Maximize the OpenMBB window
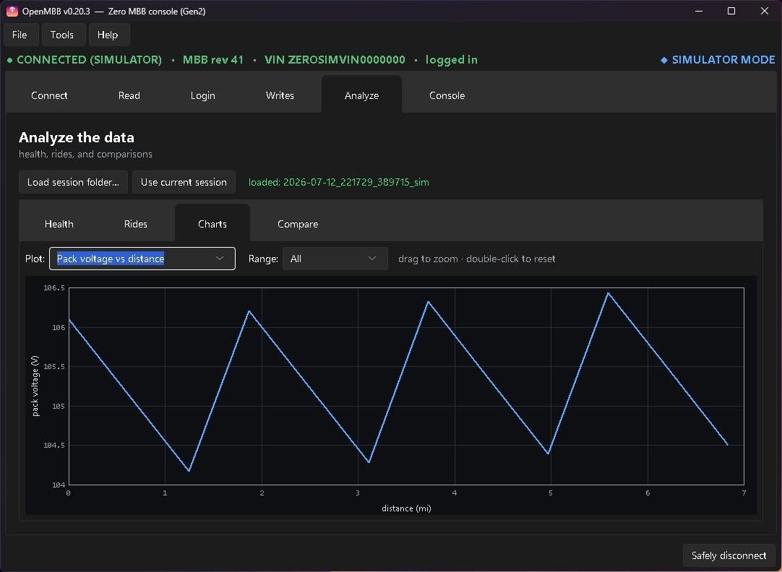782x572 pixels. pyautogui.click(x=731, y=11)
